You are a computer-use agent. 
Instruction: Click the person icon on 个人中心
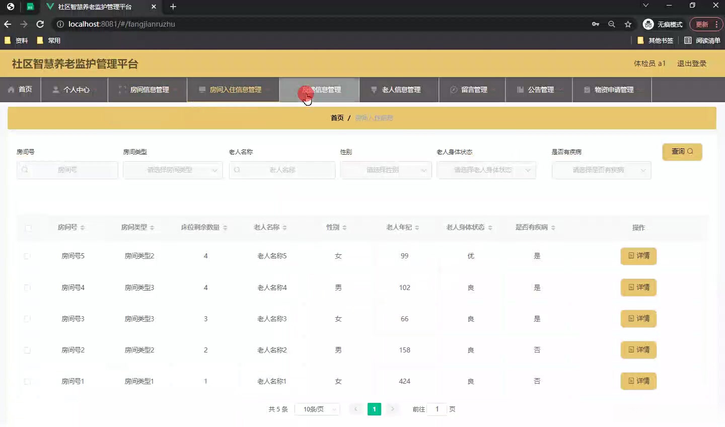[x=55, y=90]
